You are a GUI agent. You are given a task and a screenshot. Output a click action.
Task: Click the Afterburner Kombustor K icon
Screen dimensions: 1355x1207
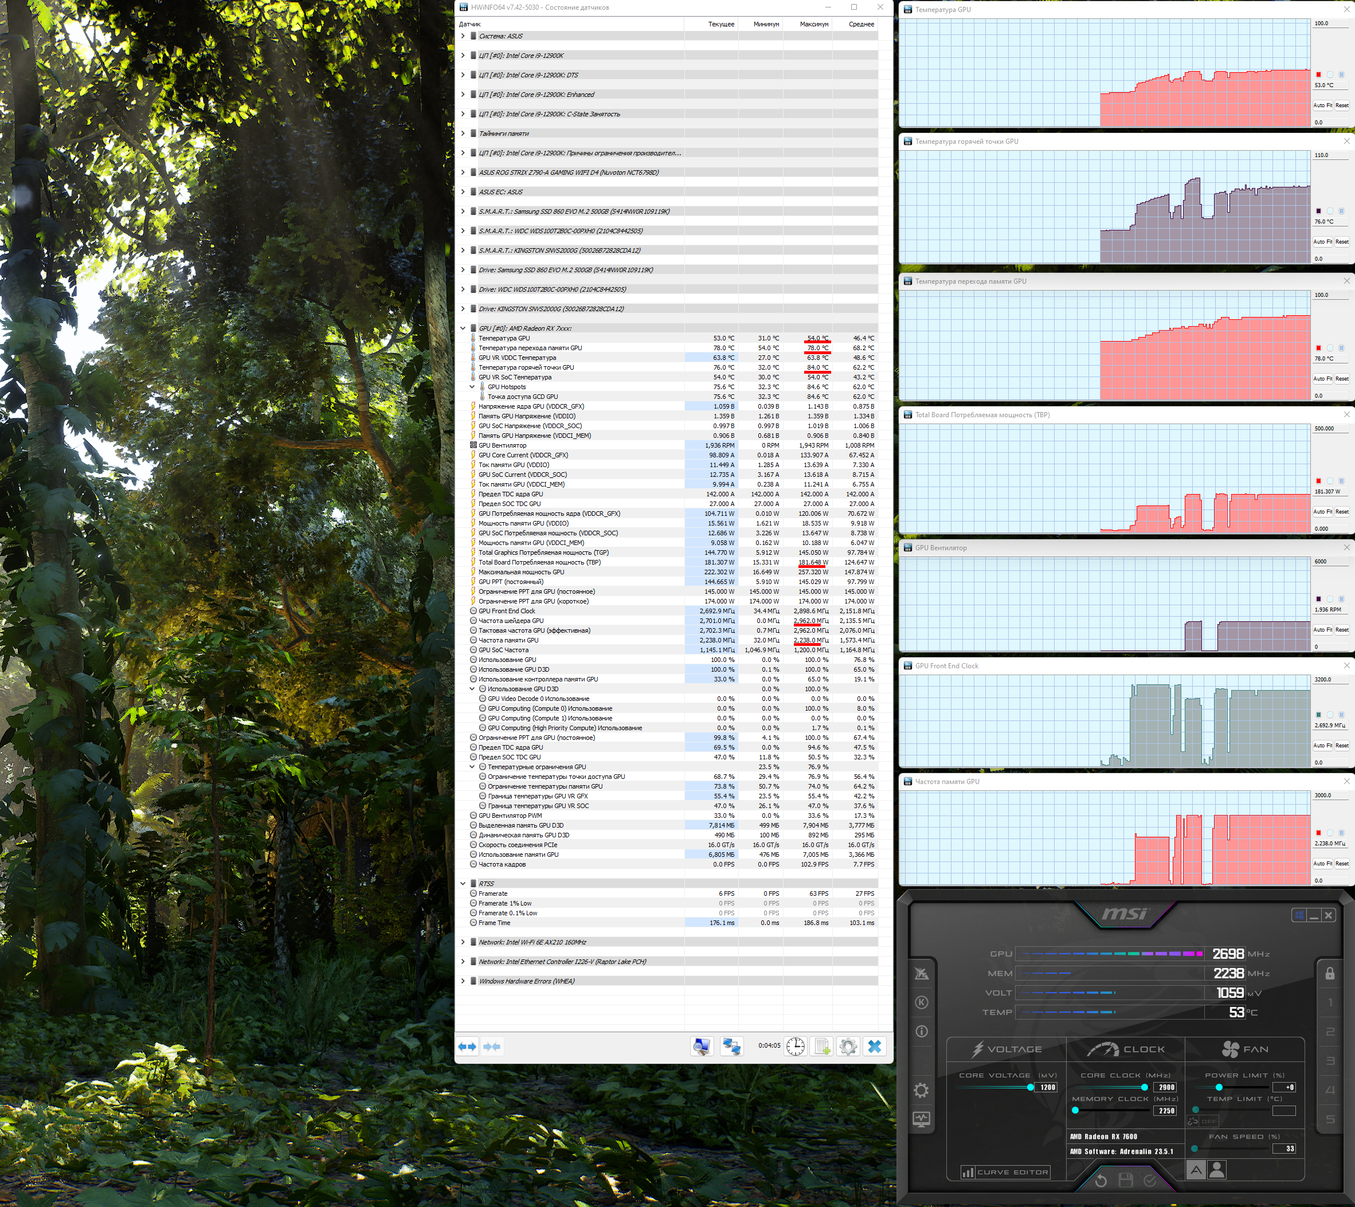tap(921, 1002)
